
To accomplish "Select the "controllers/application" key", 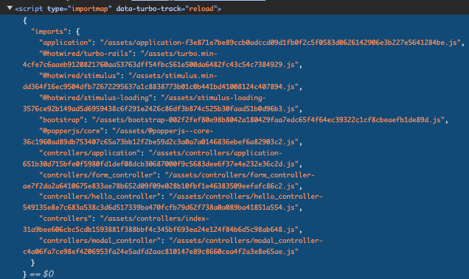I will click(x=90, y=153).
